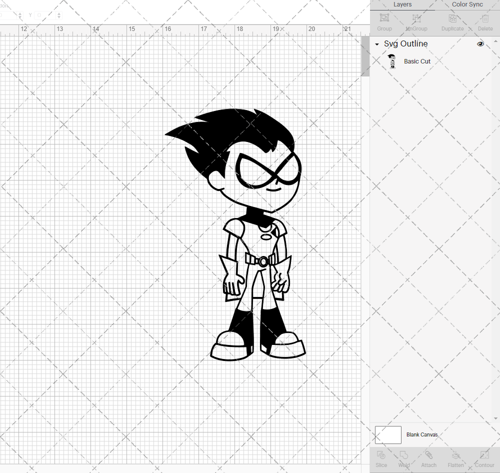500x473 pixels.
Task: Click the Flatten icon
Action: 455,457
